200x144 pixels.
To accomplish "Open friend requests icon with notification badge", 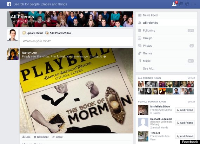I will pos(174,4).
